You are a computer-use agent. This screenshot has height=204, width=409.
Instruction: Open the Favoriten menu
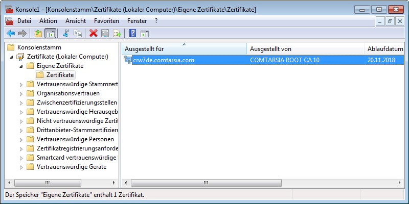click(106, 21)
